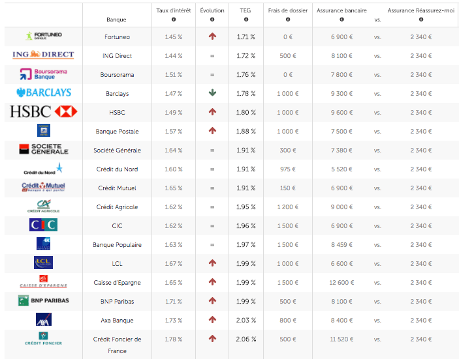Viewport: 459px width, 359px height.
Task: Click info icon under Évolution header
Action: (x=212, y=20)
